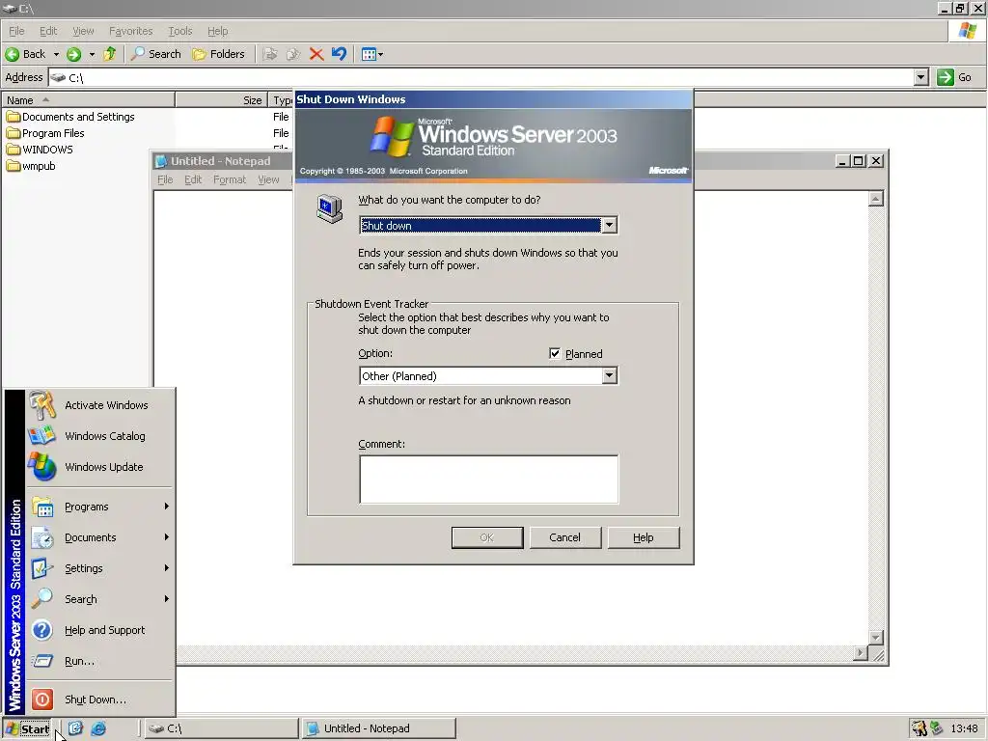The height and width of the screenshot is (741, 988).
Task: Click inside the Comment text box
Action: 488,479
